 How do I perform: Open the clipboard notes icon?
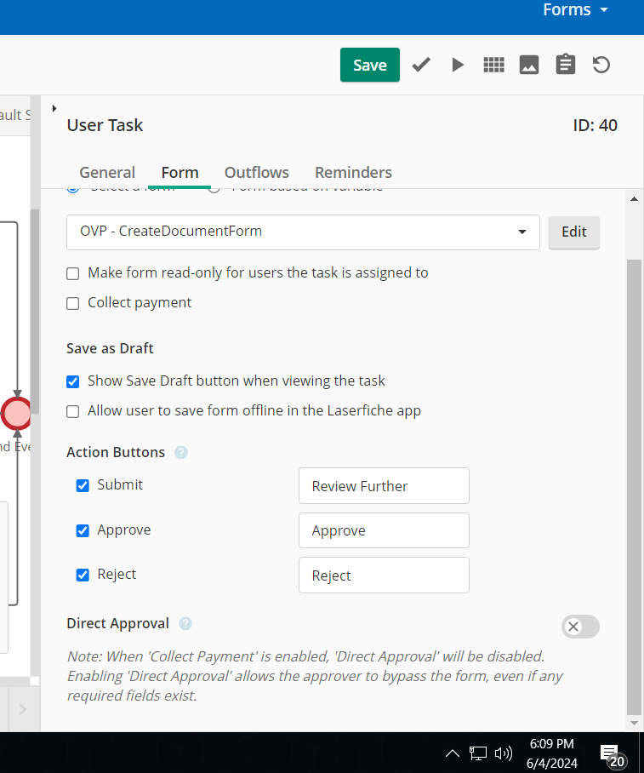point(565,65)
